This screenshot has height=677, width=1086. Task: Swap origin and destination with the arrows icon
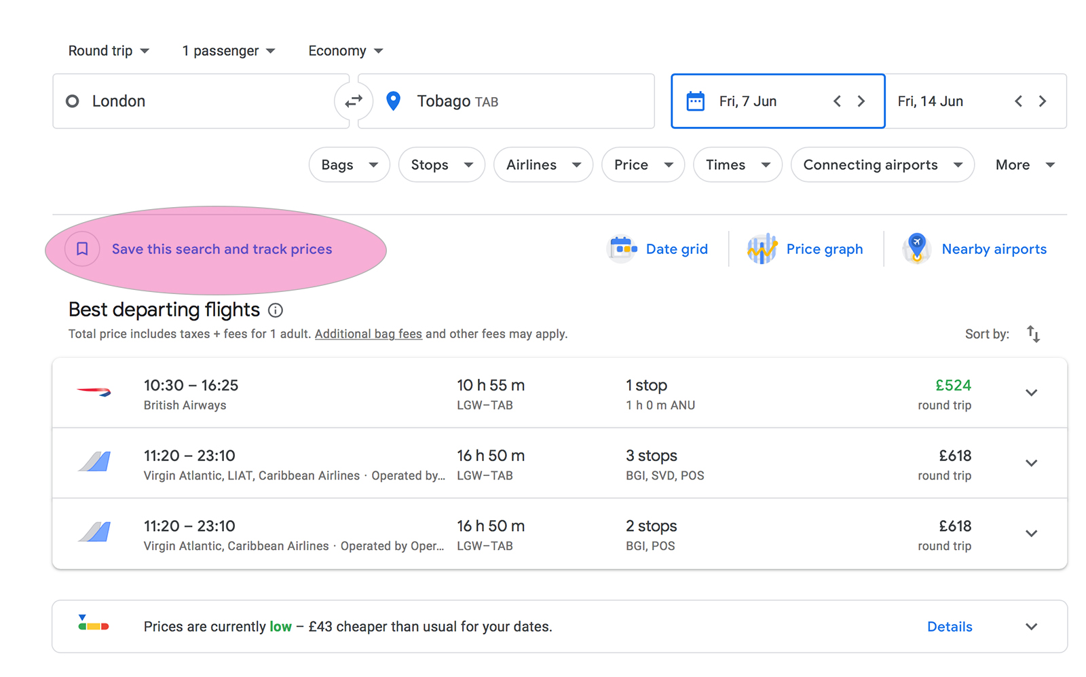point(354,101)
